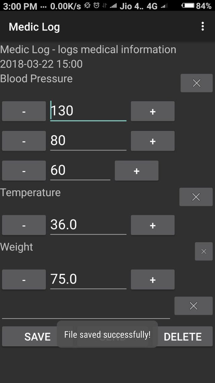Screen dimensions: 215x383
Task: Open the three-dot overflow menu
Action: [x=203, y=27]
